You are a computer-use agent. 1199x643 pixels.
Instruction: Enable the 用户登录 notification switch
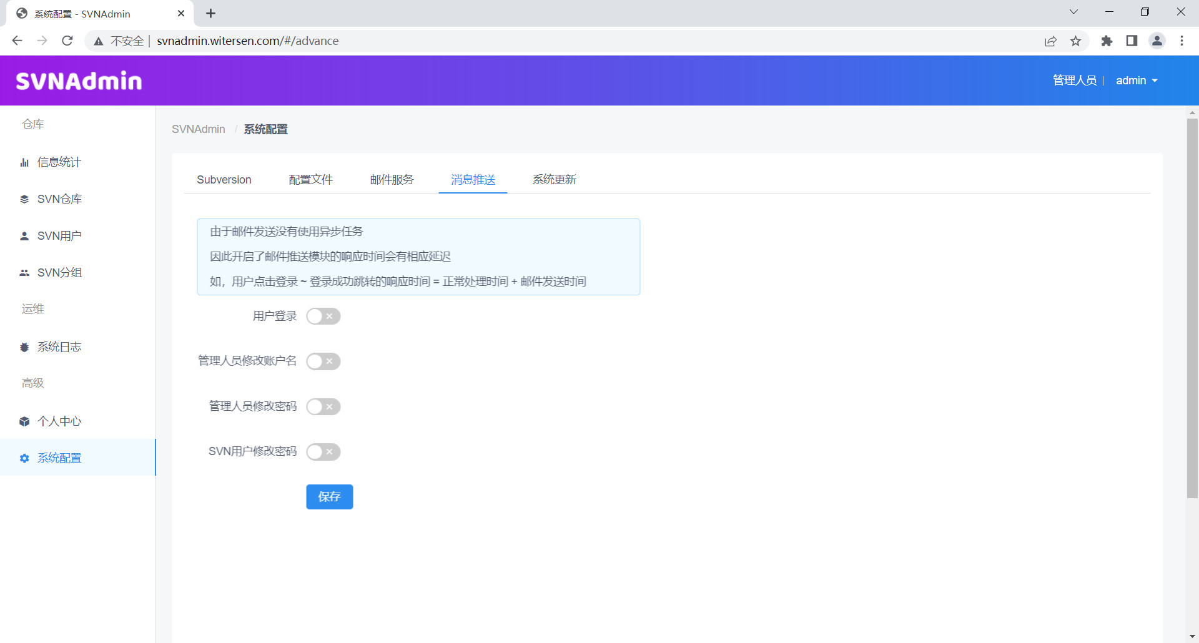coord(323,317)
